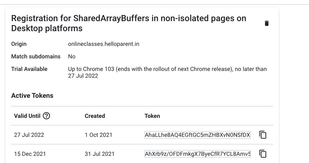The image size is (309, 163).
Task: Click the onlineclasses.helloparent.in origin value
Action: point(104,44)
